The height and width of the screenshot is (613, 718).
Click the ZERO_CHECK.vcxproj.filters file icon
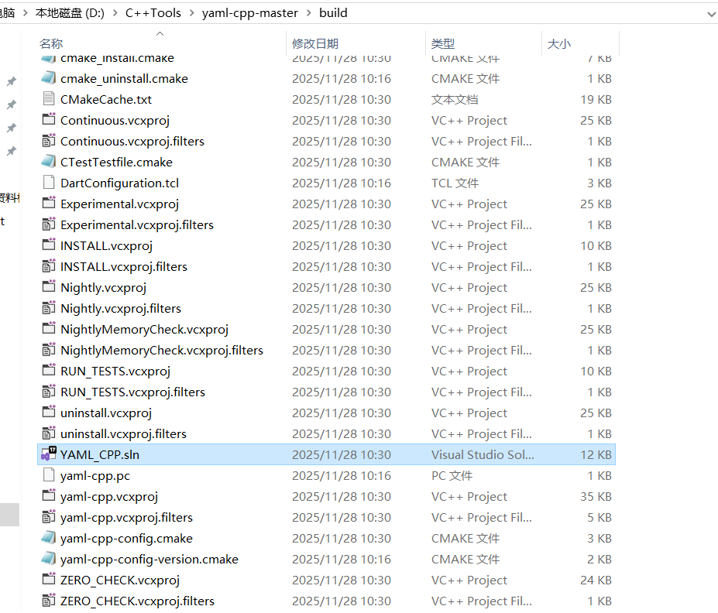tap(47, 601)
